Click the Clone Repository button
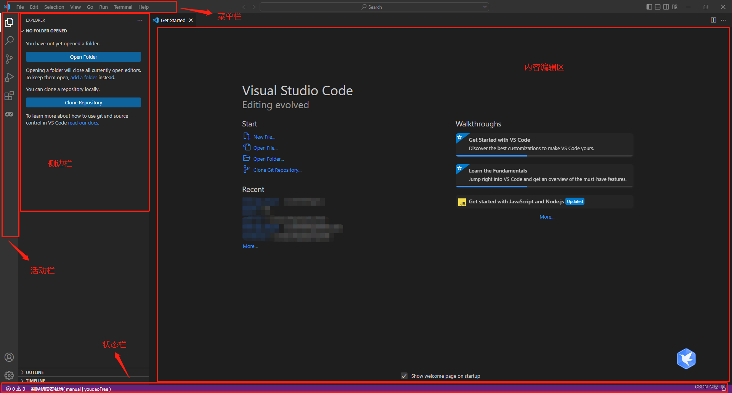This screenshot has height=393, width=732. click(83, 102)
